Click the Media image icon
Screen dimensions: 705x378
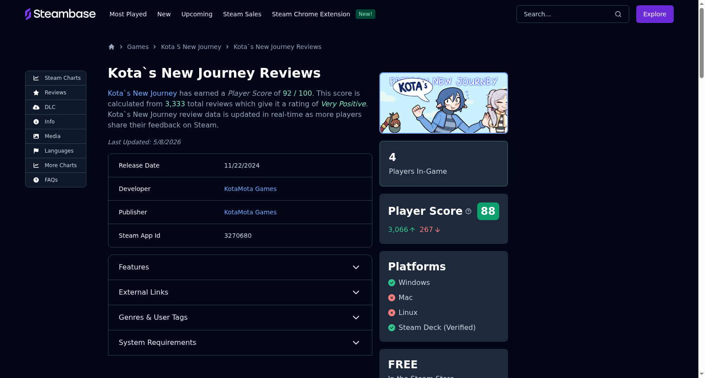tap(36, 136)
